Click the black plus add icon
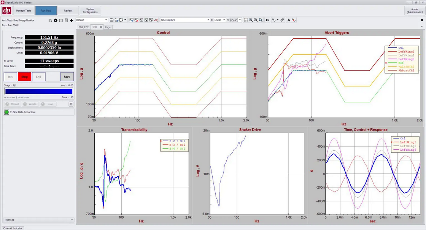The width and height of the screenshot is (426, 230). (x=72, y=20)
